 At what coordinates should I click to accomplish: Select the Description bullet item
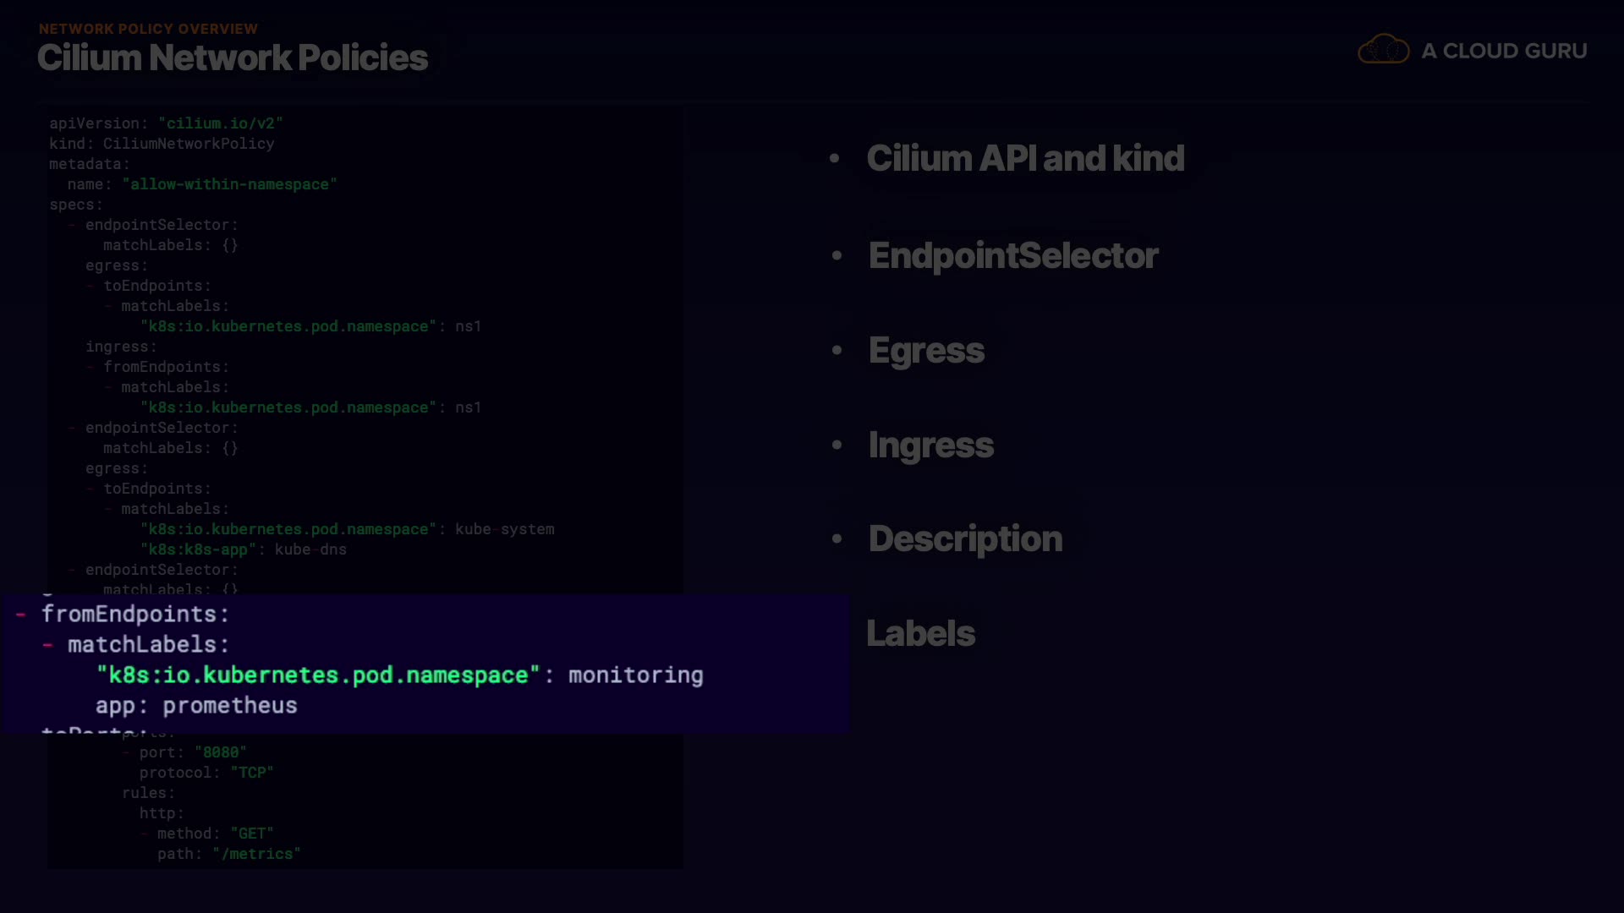pos(965,539)
